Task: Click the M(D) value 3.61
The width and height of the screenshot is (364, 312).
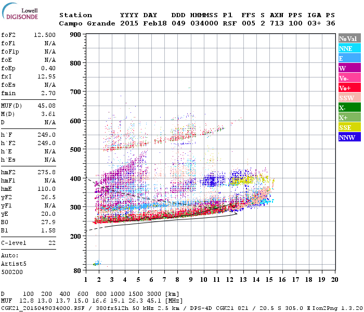Action: pos(48,114)
